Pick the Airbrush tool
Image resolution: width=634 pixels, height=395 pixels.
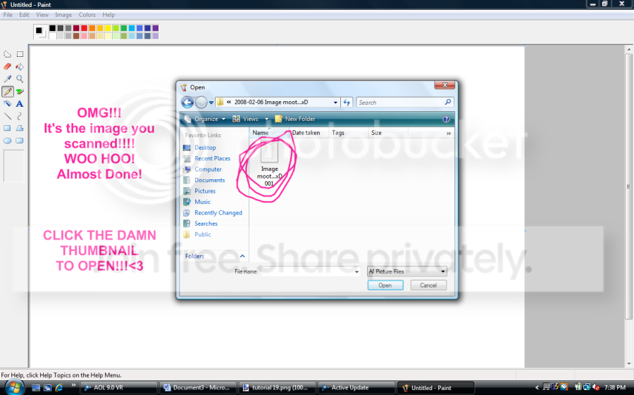(x=7, y=104)
